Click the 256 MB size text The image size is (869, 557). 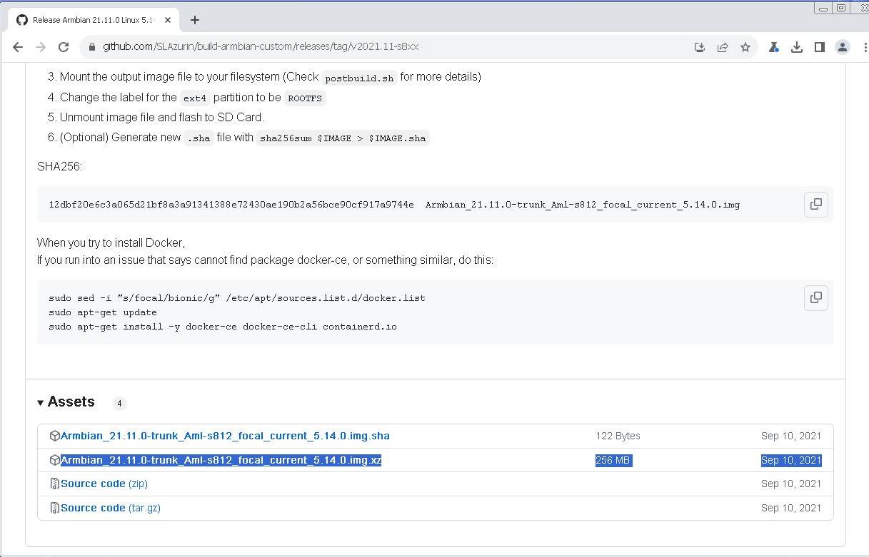[x=613, y=460]
